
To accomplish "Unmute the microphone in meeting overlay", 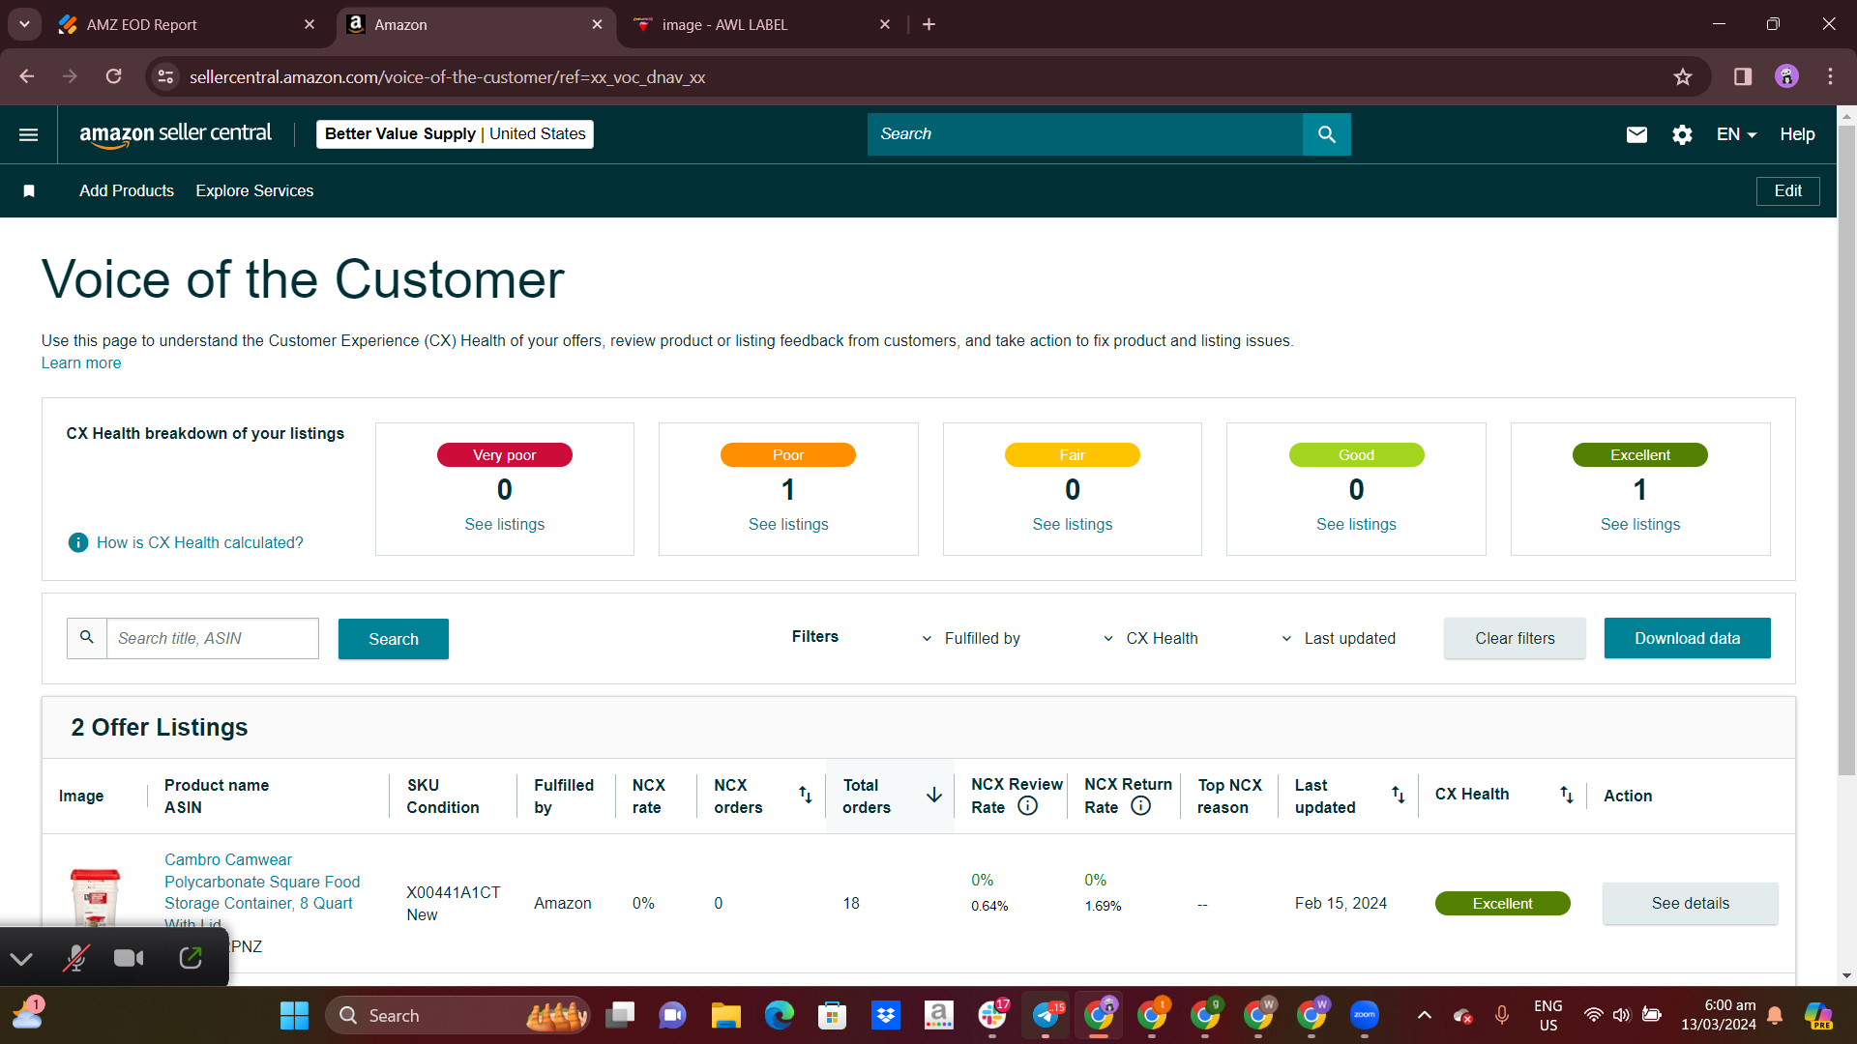I will point(75,958).
